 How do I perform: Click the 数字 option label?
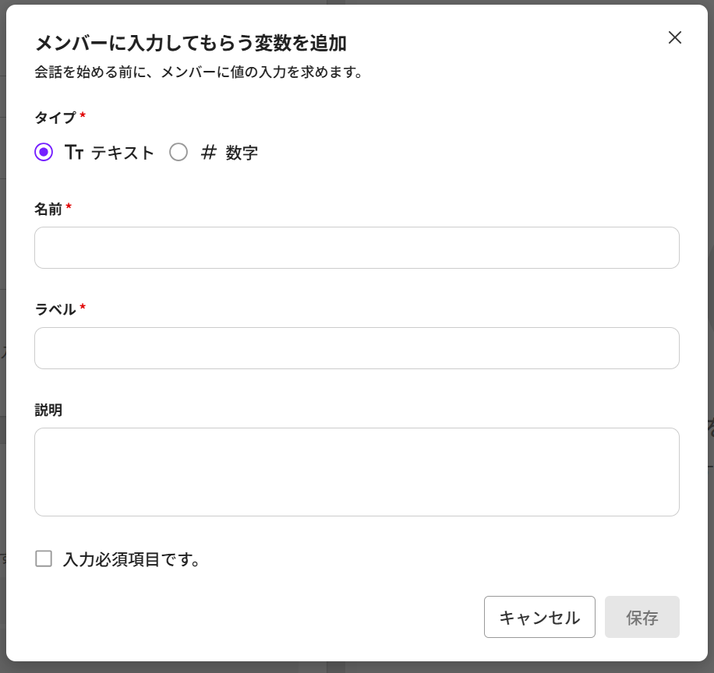point(242,153)
